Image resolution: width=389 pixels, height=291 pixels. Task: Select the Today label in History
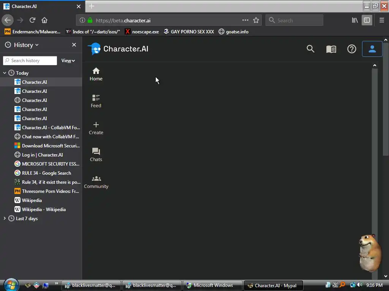[22, 73]
